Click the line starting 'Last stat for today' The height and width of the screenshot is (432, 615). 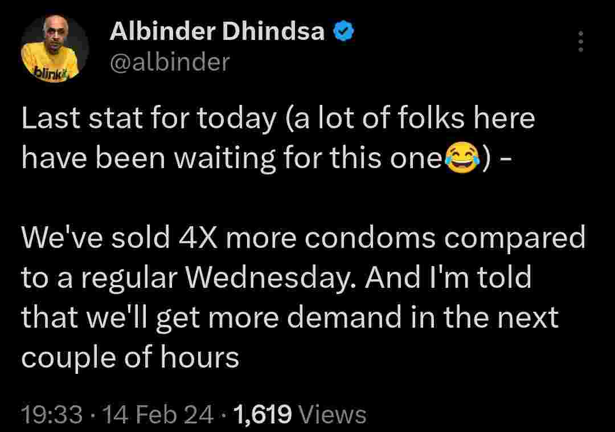(x=278, y=120)
